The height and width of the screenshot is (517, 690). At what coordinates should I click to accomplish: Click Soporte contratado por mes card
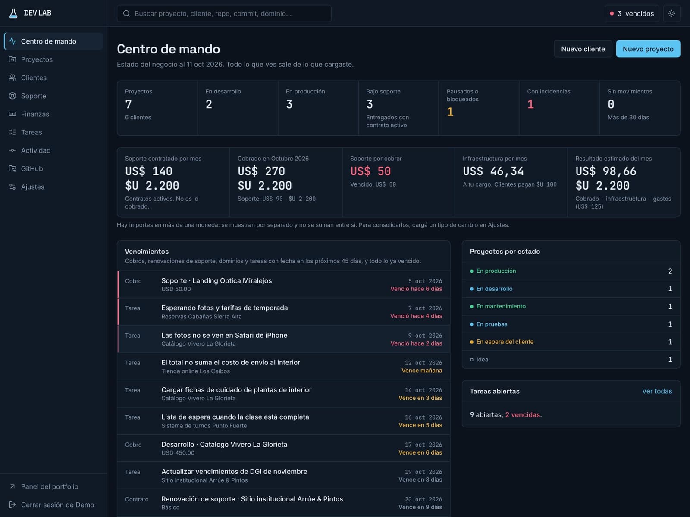173,182
